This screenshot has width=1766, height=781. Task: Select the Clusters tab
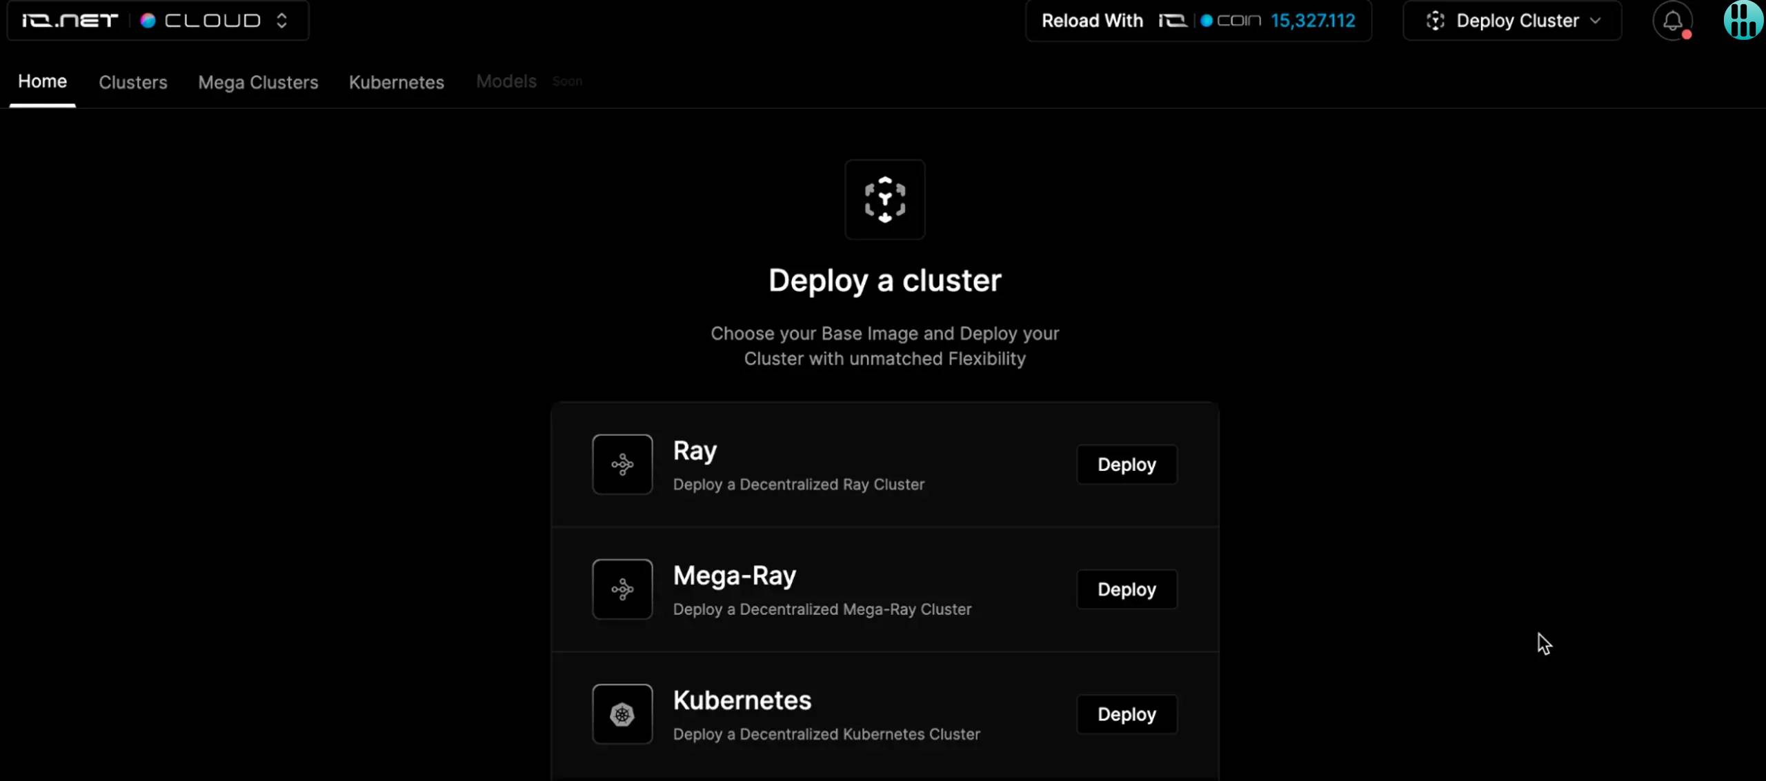(x=133, y=82)
